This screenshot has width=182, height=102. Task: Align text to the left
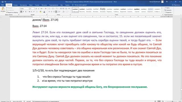tap(49, 12)
